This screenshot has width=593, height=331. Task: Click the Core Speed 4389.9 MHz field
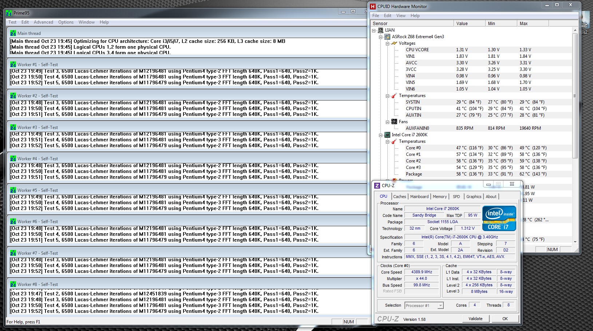pos(422,272)
